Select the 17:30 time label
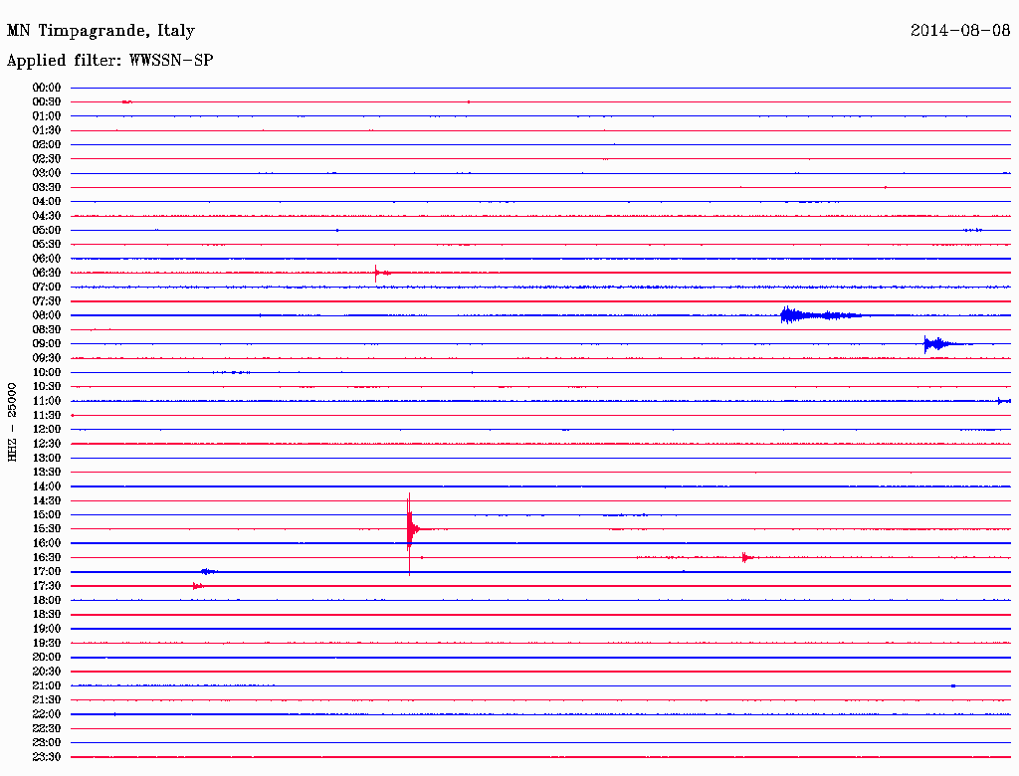 (47, 586)
